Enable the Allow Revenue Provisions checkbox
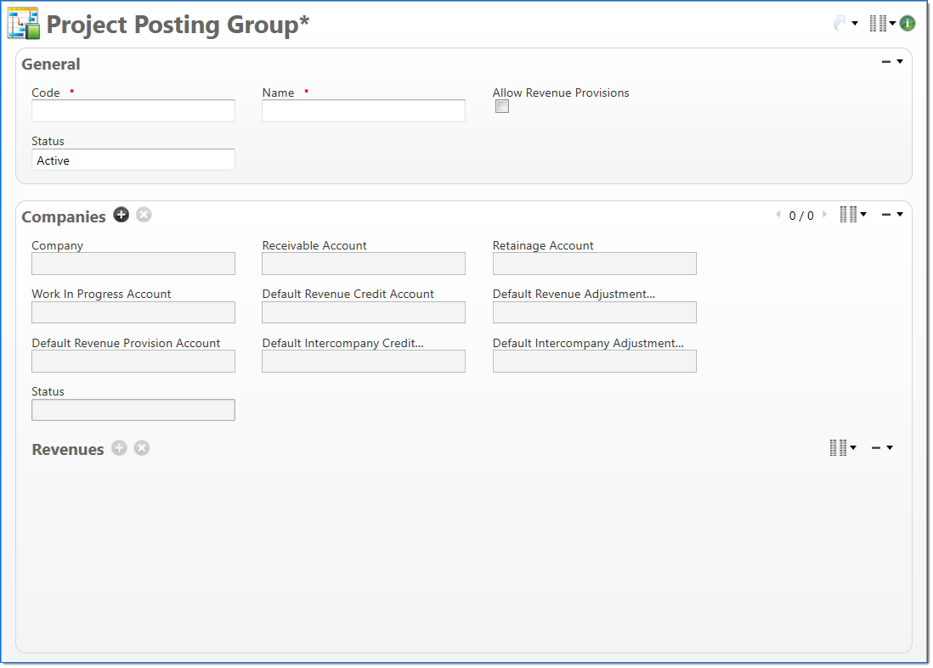 tap(502, 107)
